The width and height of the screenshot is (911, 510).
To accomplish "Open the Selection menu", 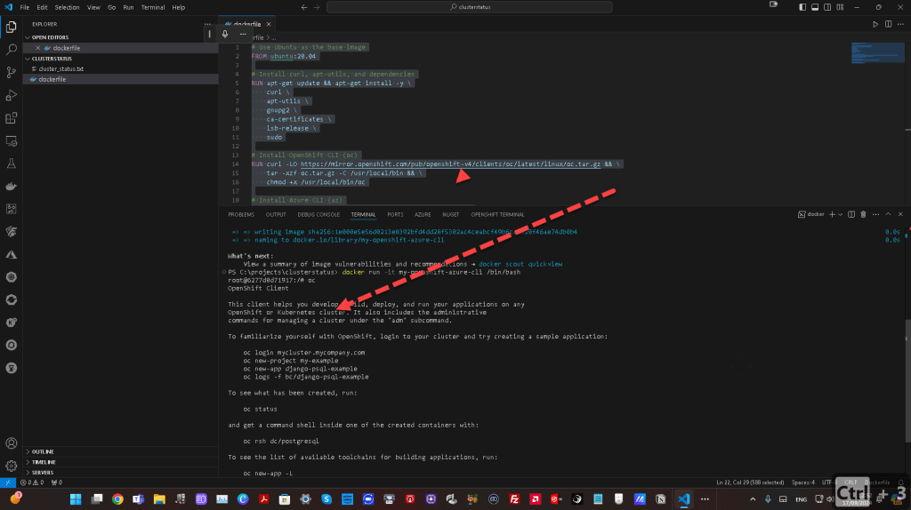I will click(x=67, y=7).
